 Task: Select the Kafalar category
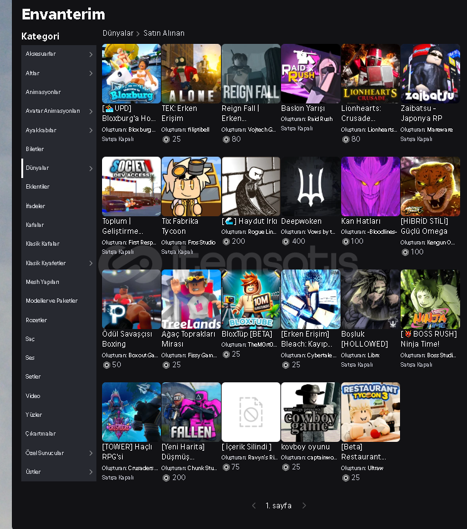59,224
